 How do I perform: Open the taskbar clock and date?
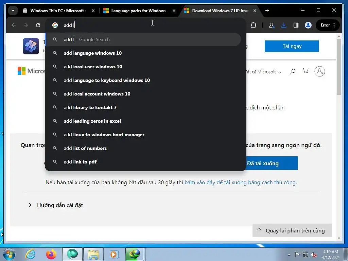pos(331,255)
